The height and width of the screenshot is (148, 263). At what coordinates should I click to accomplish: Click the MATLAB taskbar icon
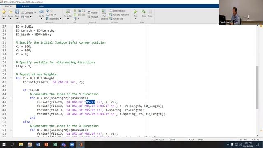click(81, 144)
